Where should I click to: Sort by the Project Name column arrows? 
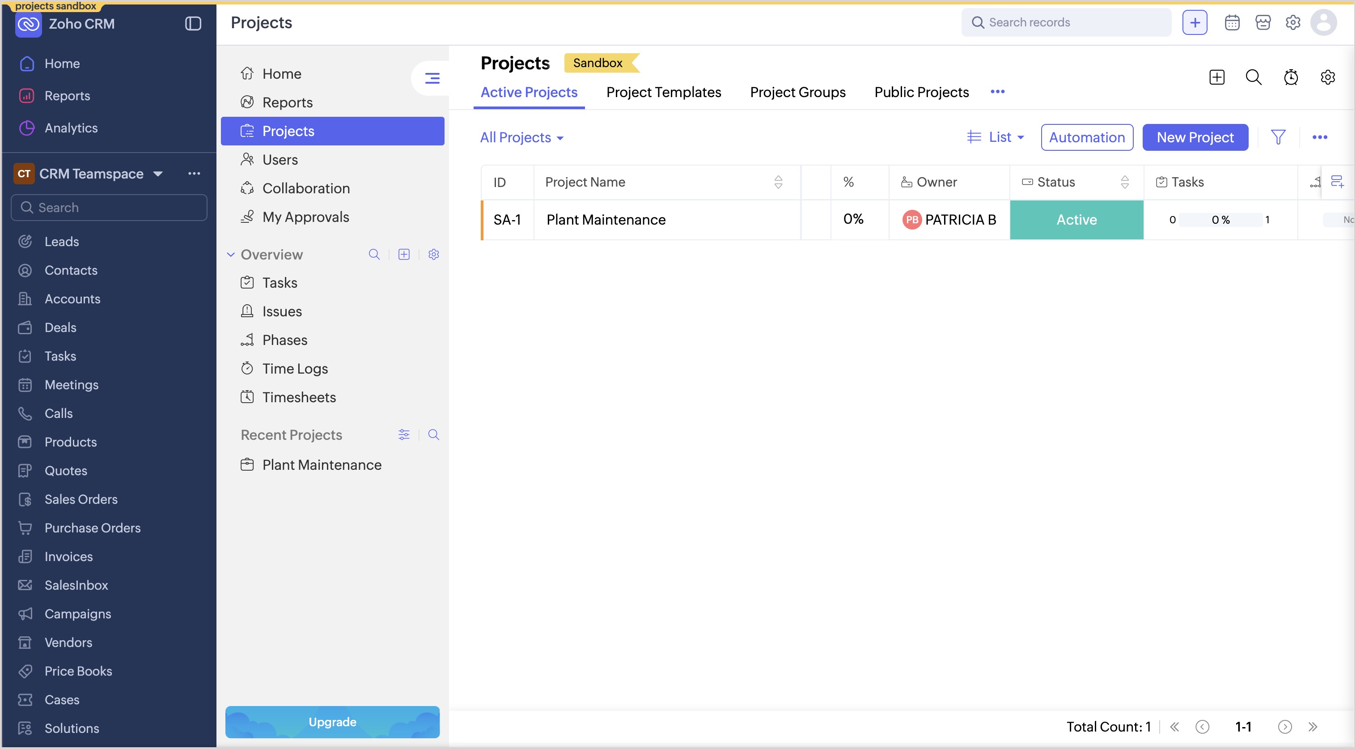pyautogui.click(x=779, y=182)
